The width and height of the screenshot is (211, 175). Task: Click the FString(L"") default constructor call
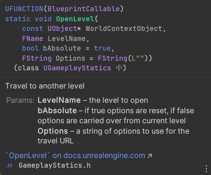point(123,58)
